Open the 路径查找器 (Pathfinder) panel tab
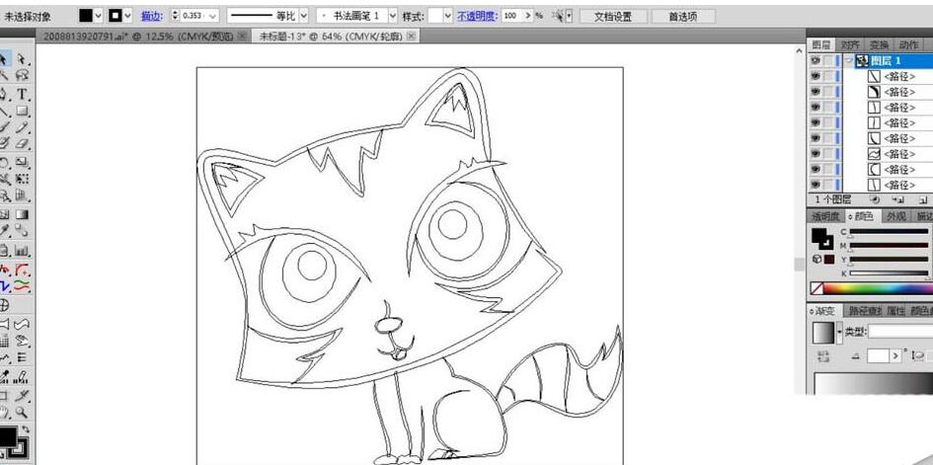Viewport: 933px width, 465px height. (x=865, y=310)
